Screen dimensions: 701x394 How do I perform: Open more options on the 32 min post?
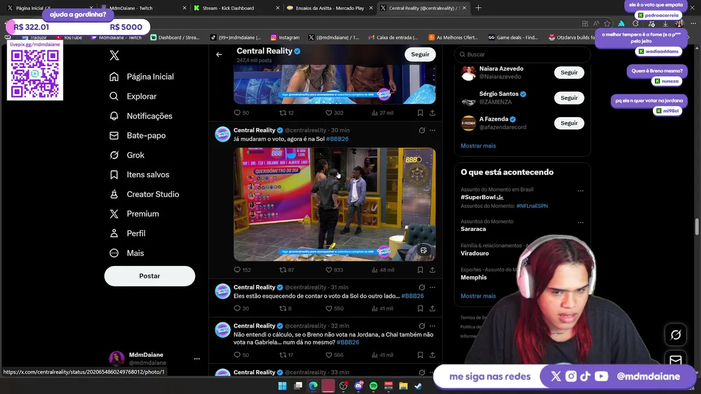(432, 326)
